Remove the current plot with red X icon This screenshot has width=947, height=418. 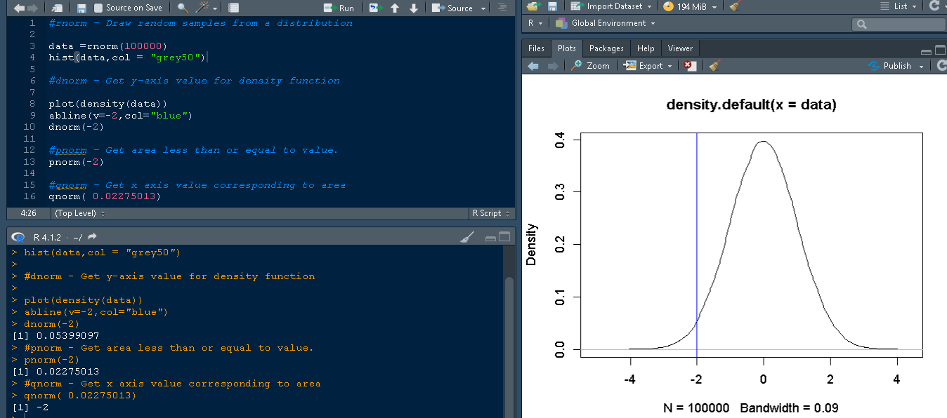[x=691, y=65]
